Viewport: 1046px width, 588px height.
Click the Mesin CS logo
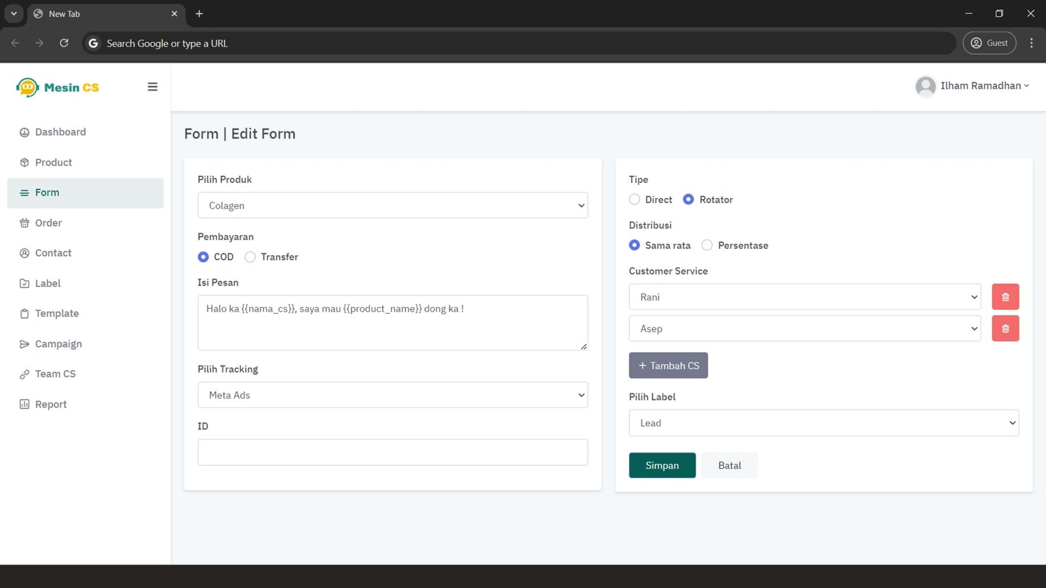(58, 88)
